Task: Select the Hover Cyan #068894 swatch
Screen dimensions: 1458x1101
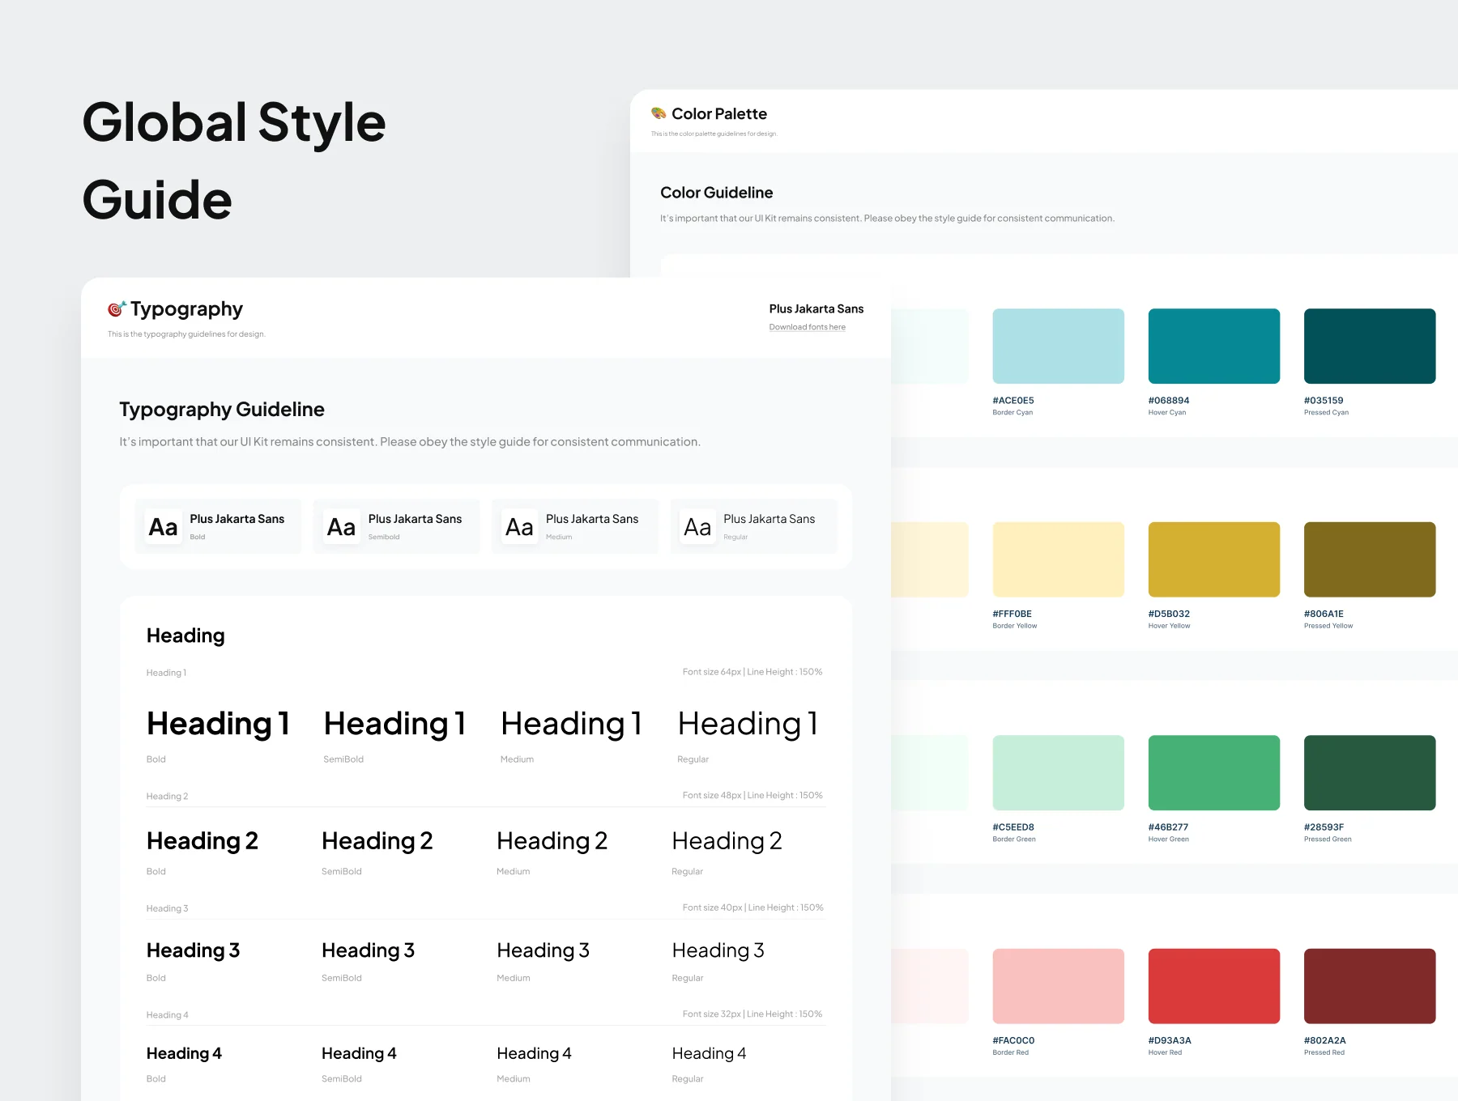Action: point(1213,346)
